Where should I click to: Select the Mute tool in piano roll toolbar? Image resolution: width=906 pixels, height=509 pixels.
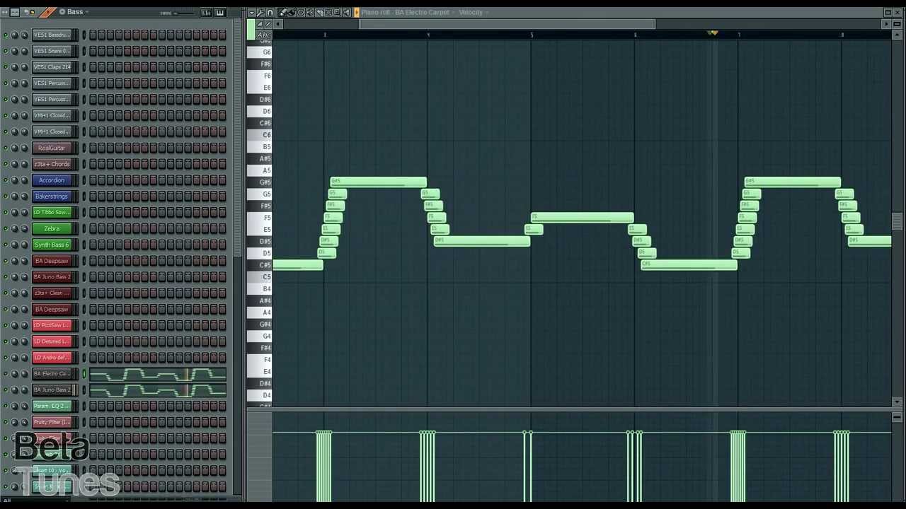coord(310,12)
